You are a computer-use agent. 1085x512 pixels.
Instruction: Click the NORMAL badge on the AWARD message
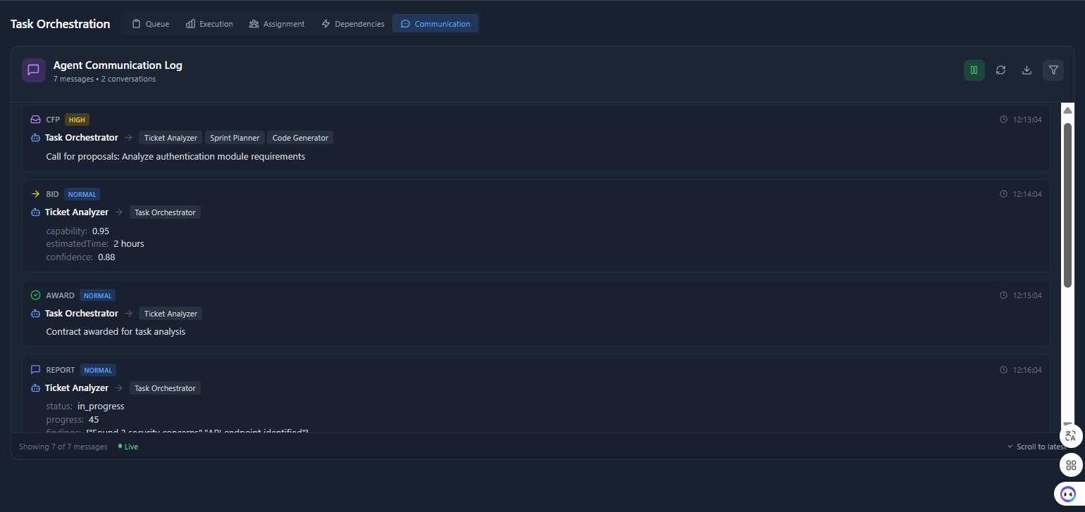pos(98,295)
